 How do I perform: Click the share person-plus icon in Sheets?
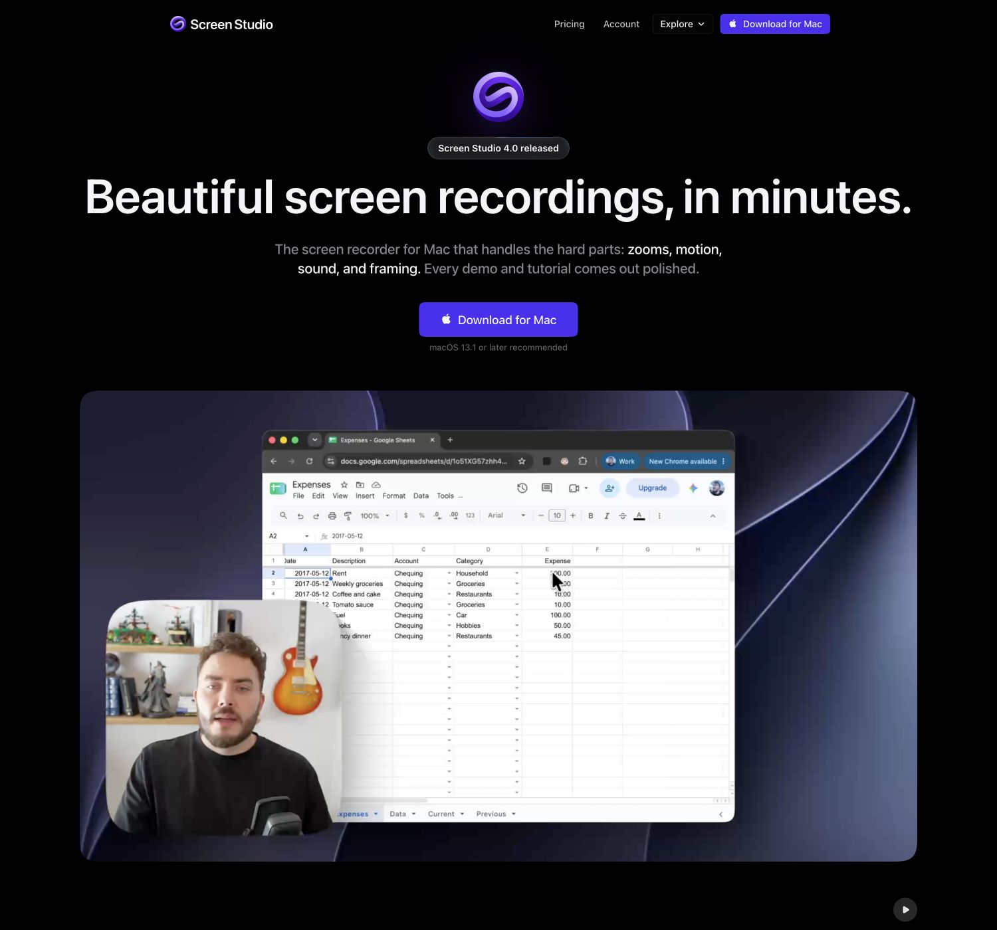pyautogui.click(x=609, y=488)
